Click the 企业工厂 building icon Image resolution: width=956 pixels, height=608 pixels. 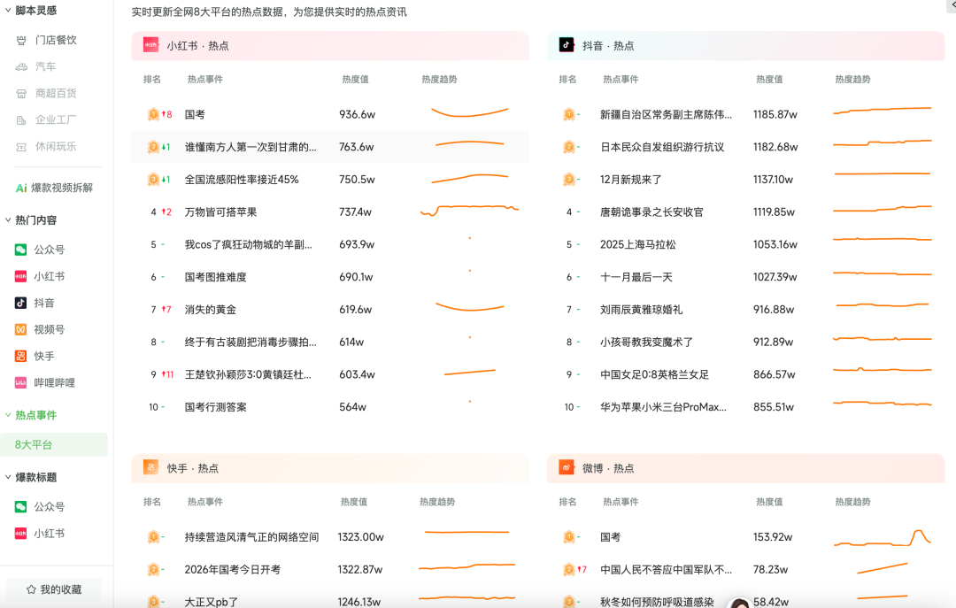tap(21, 120)
